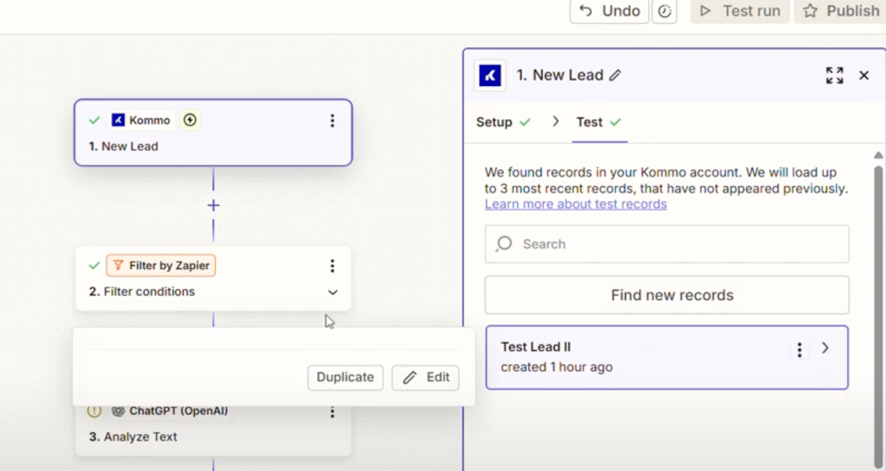Click the green checkmark on Filter step
886x471 pixels.
coord(95,266)
